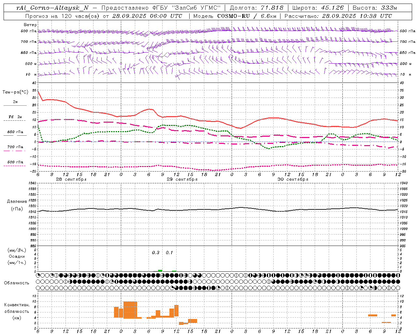
Task: Click the 500 гПа temperature legend entry
Action: [15, 162]
